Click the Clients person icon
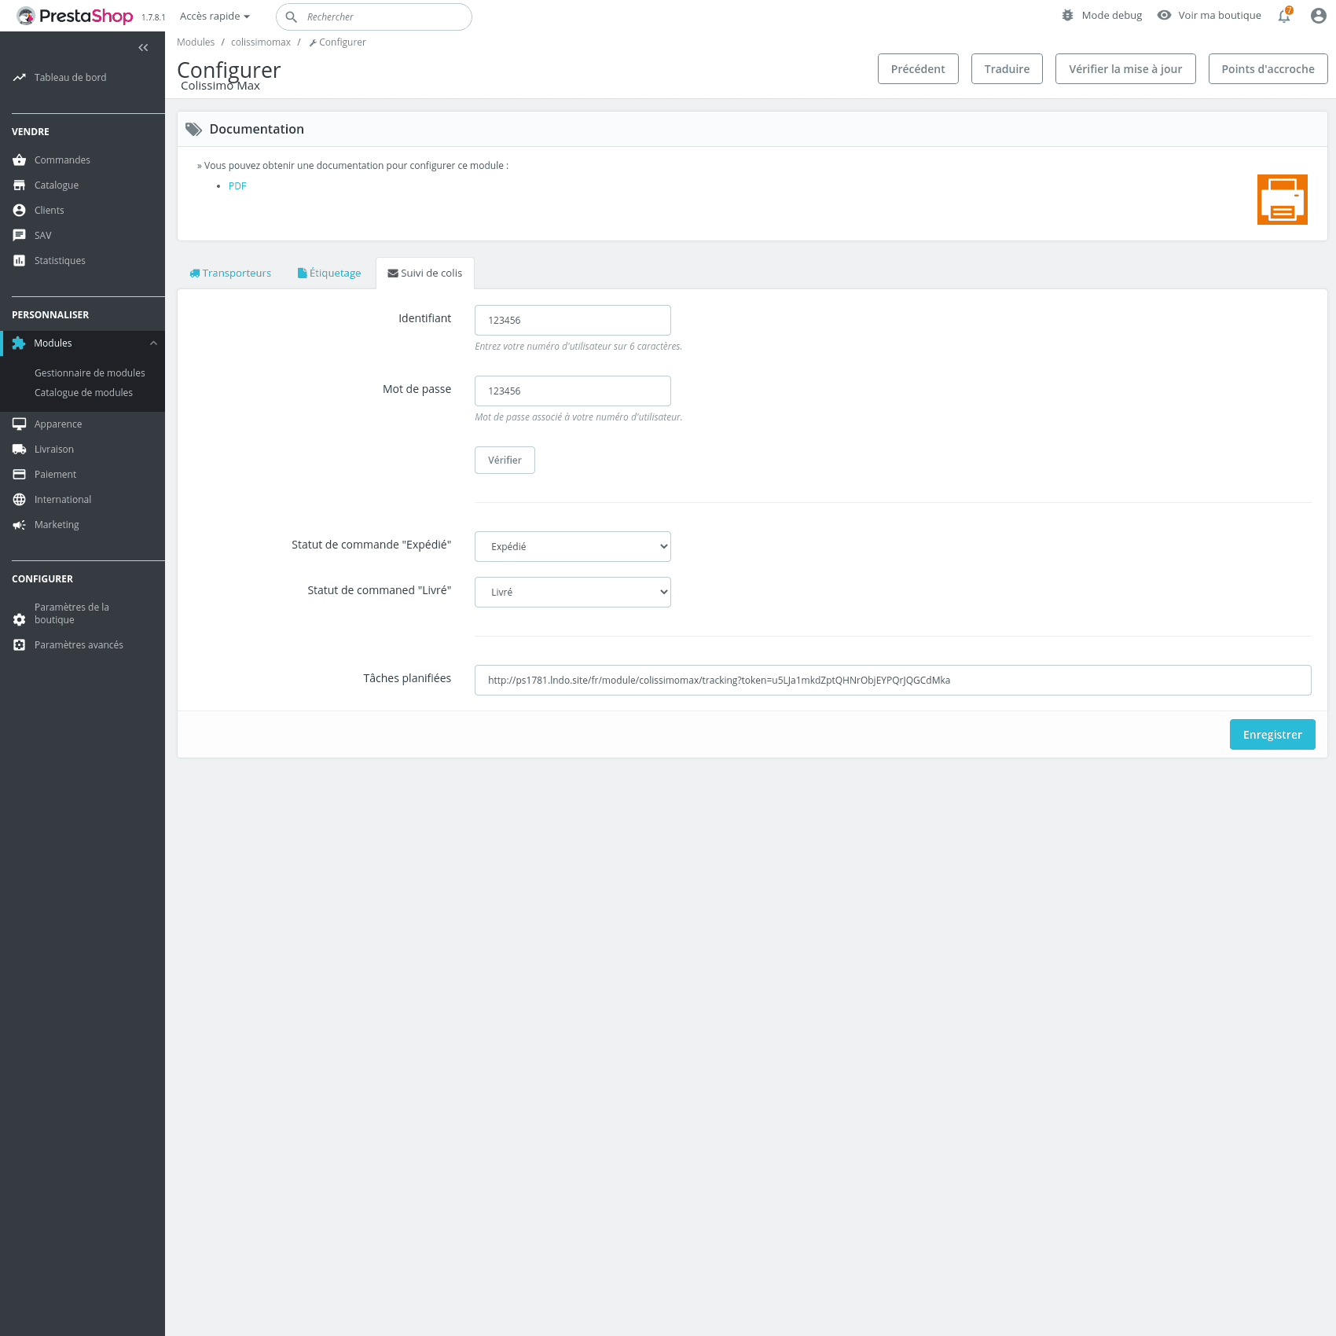Screen dimensions: 1336x1336 tap(20, 210)
